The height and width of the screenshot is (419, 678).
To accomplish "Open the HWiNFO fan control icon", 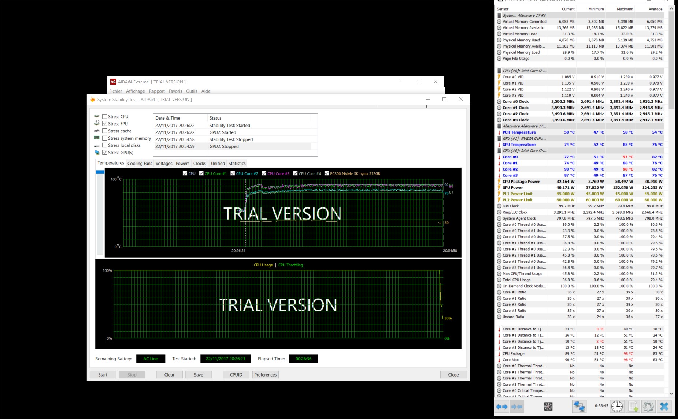I will point(548,406).
